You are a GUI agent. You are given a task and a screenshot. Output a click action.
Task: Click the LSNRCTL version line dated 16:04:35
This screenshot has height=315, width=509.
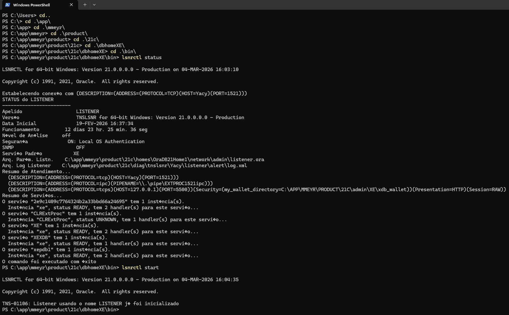point(120,280)
